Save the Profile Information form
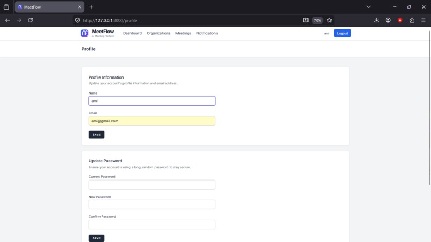 point(96,135)
